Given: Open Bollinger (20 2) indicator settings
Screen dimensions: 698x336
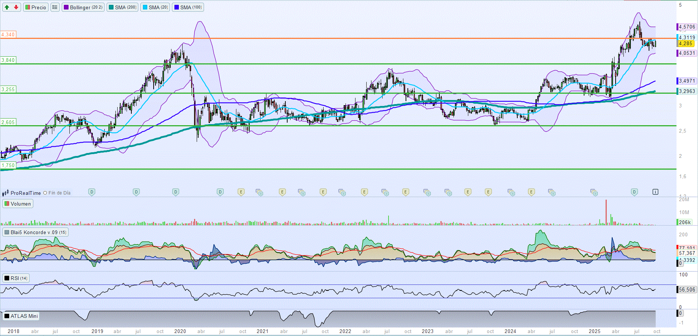Looking at the screenshot, I should [x=83, y=7].
